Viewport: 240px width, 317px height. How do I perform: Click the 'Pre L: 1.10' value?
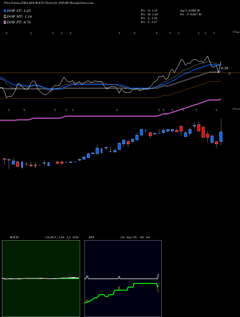click(149, 18)
